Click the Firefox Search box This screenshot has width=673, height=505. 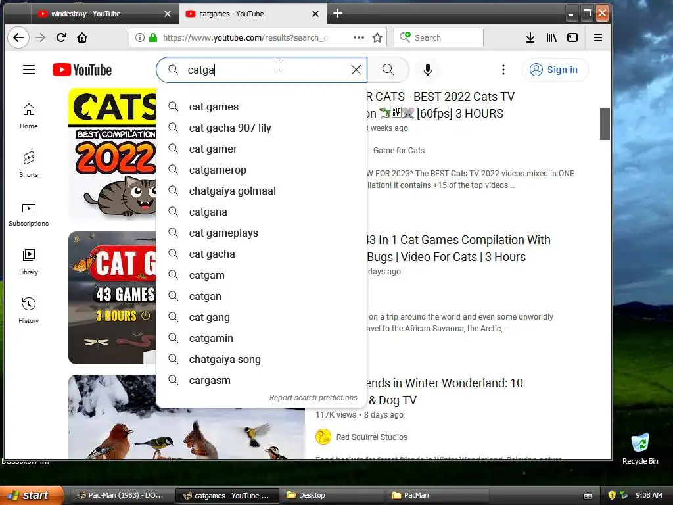pos(438,37)
